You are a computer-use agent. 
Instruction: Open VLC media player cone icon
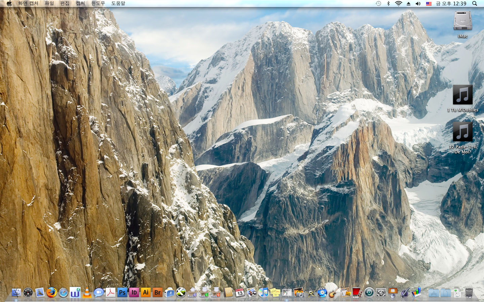coord(87,293)
